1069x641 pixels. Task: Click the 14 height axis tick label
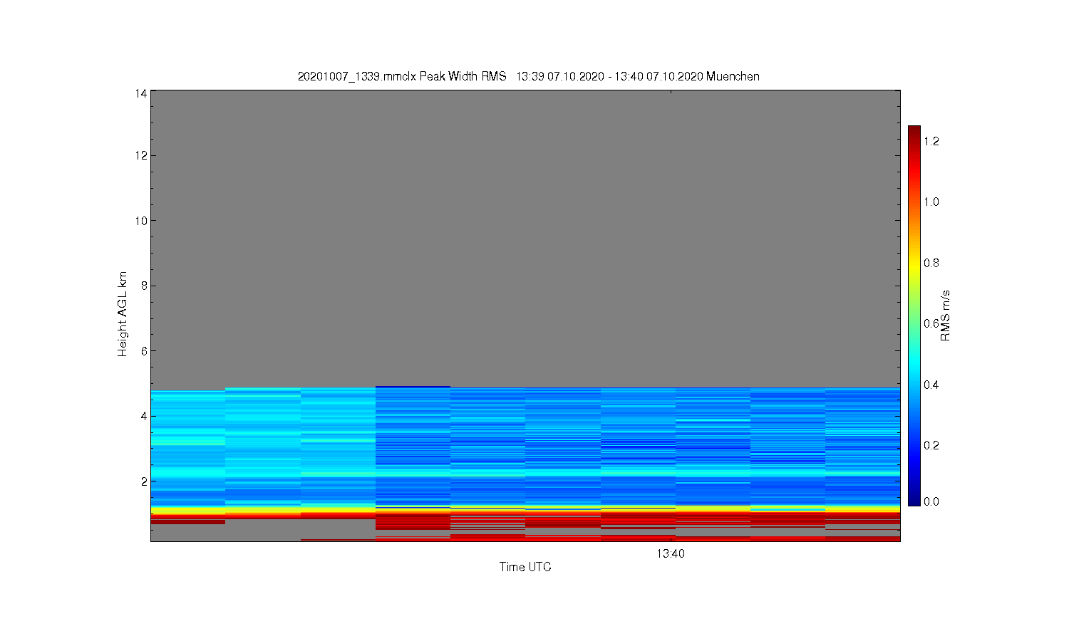tap(140, 93)
